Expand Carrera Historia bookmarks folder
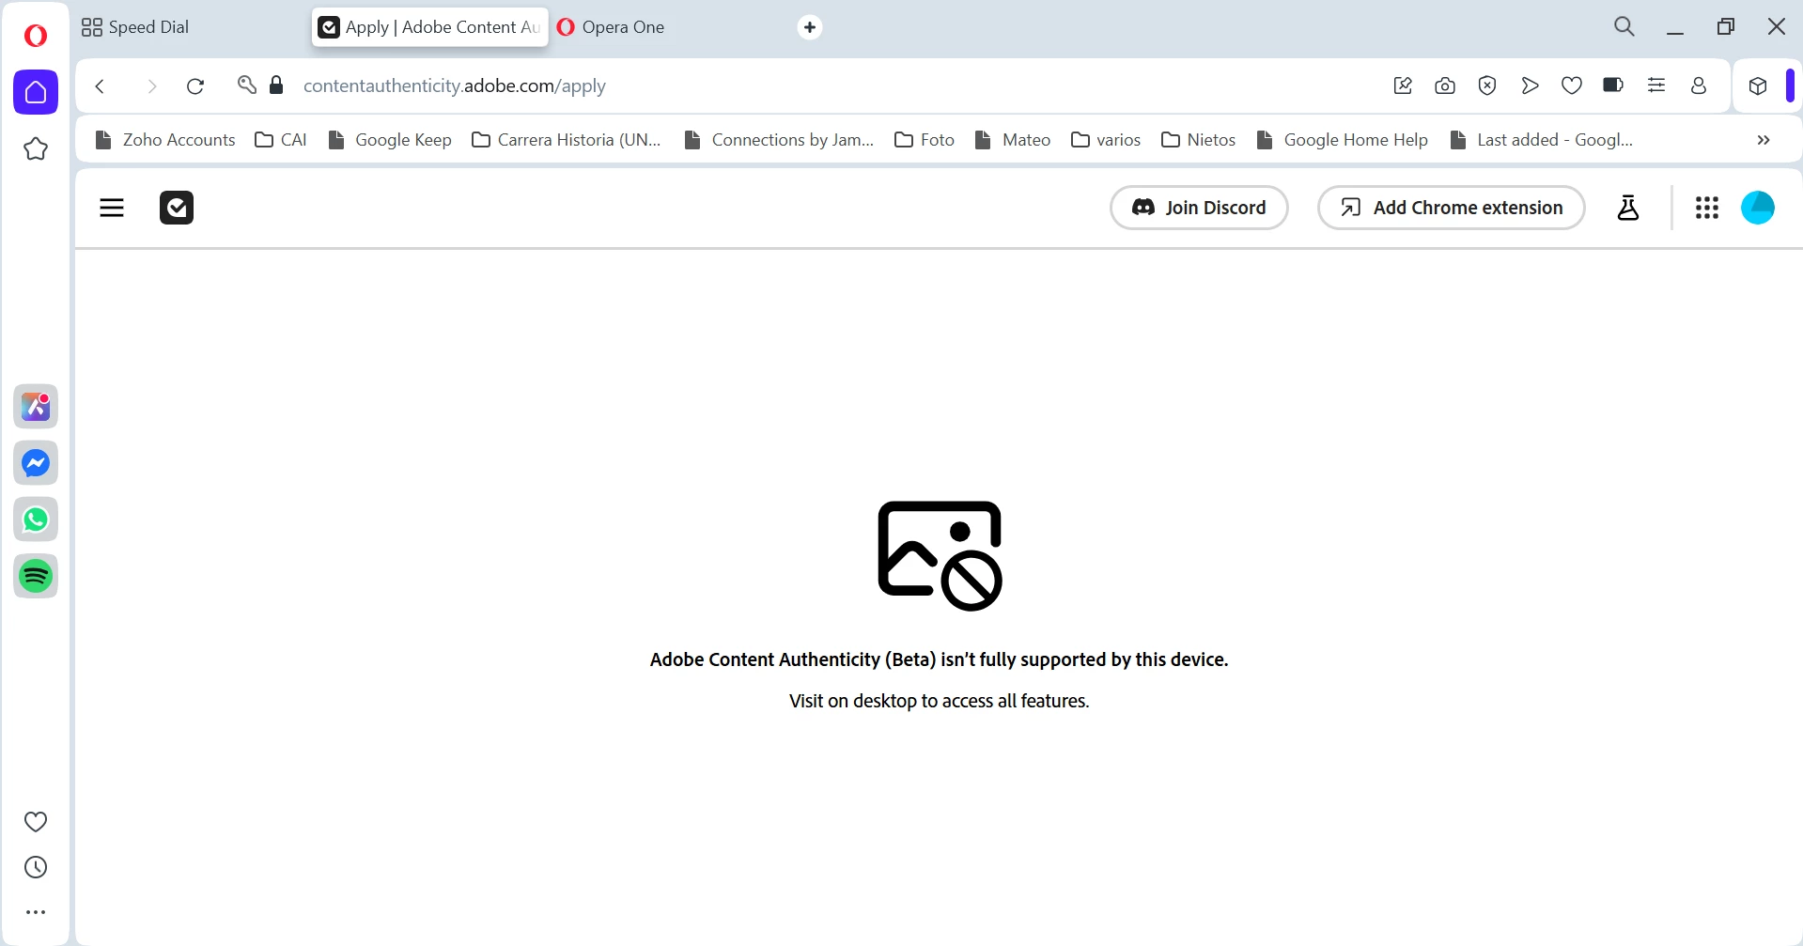This screenshot has width=1803, height=946. tap(567, 140)
